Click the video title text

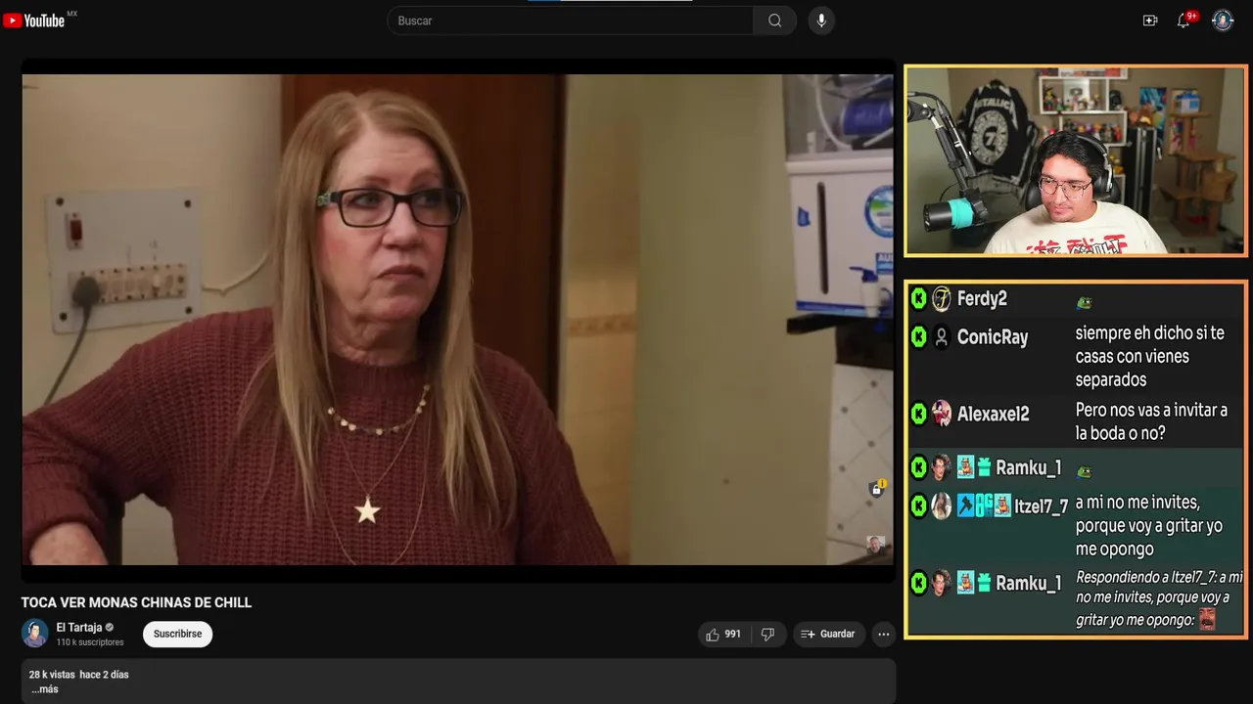tap(137, 602)
